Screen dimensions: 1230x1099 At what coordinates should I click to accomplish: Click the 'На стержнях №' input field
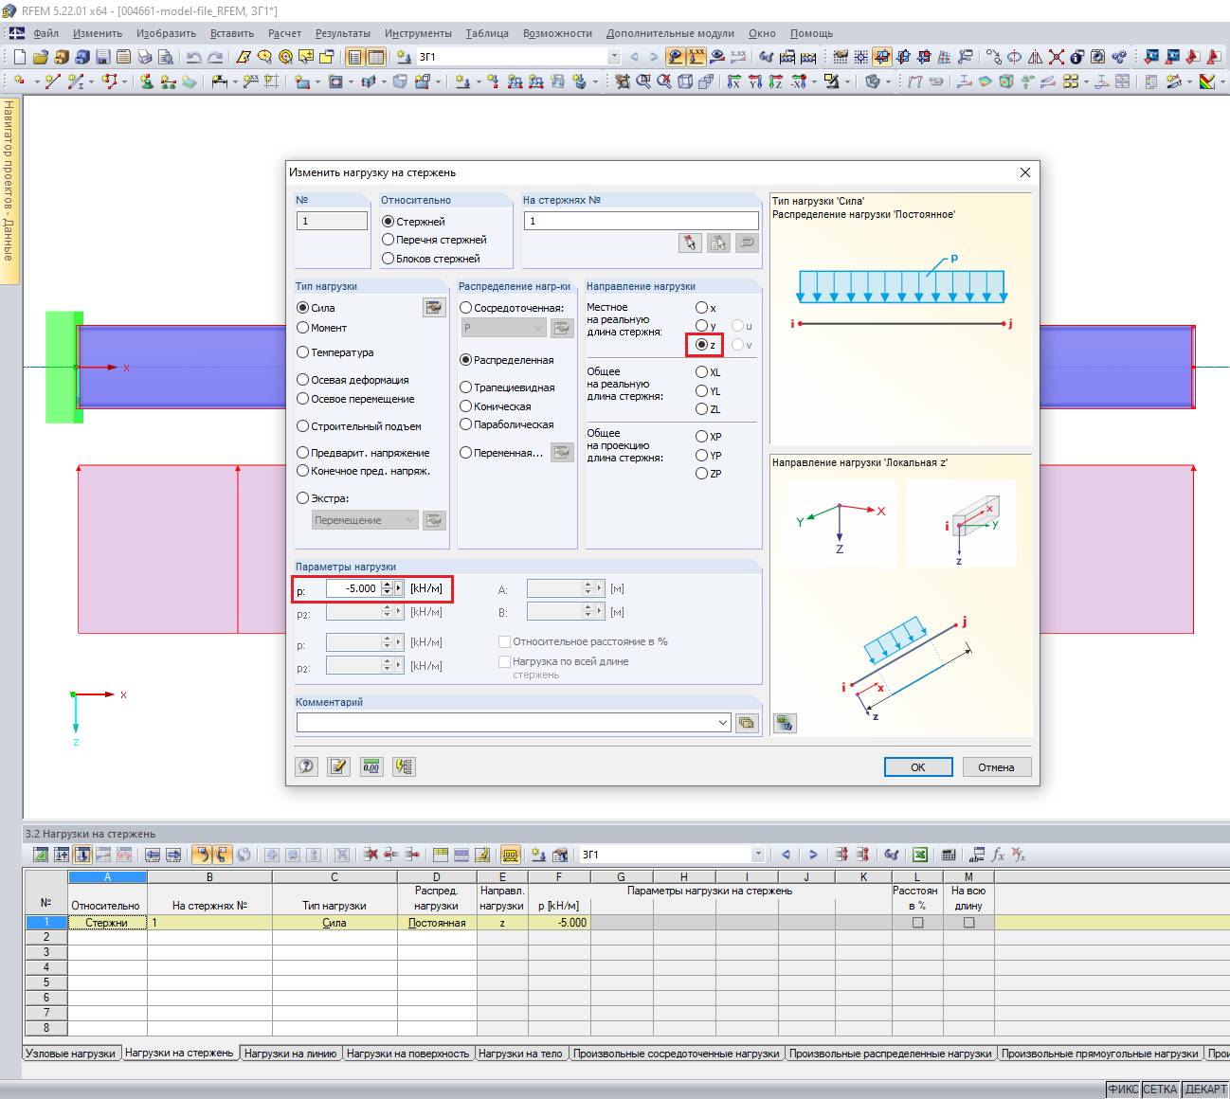pos(642,221)
